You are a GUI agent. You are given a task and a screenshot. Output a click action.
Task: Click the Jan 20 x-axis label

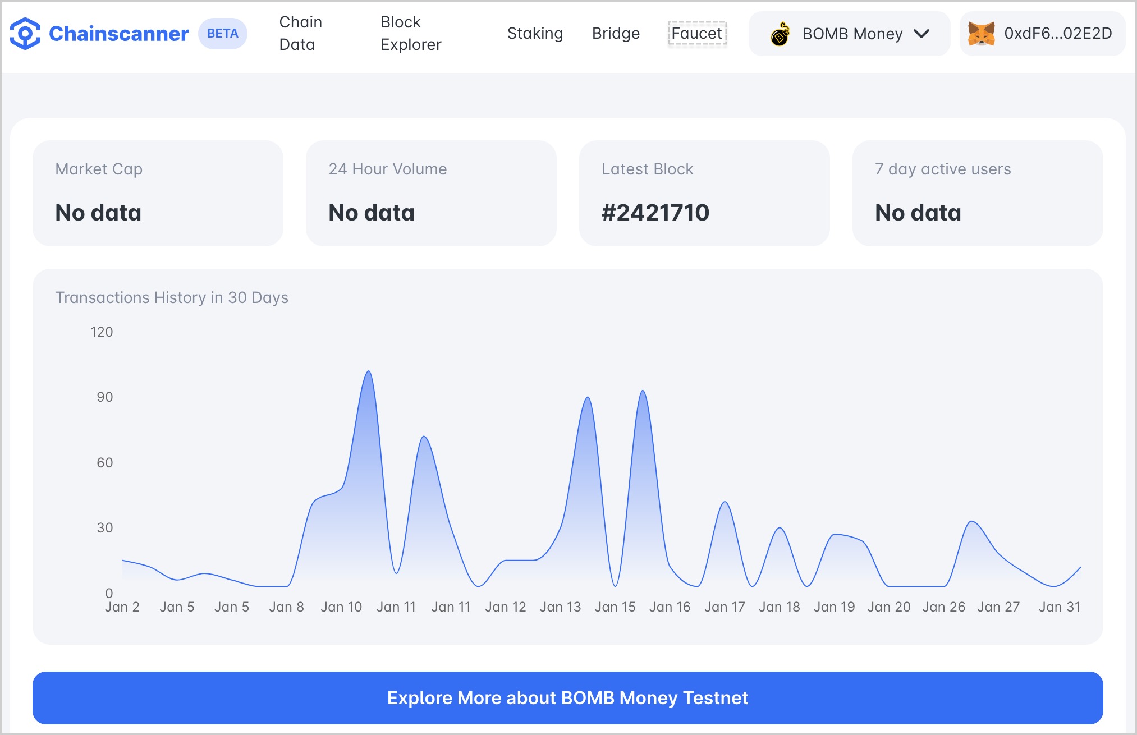[889, 607]
